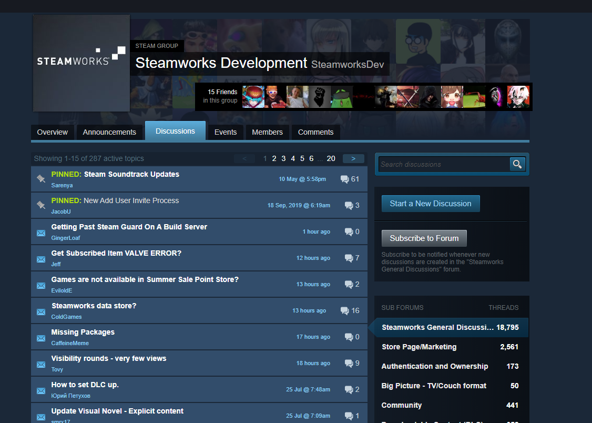Click author name Sarenya

coord(62,185)
